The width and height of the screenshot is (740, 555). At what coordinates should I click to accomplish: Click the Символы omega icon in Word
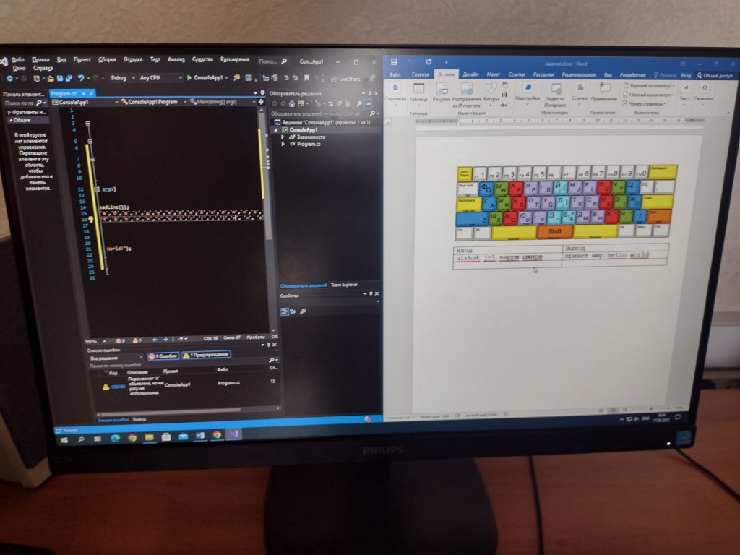(704, 90)
